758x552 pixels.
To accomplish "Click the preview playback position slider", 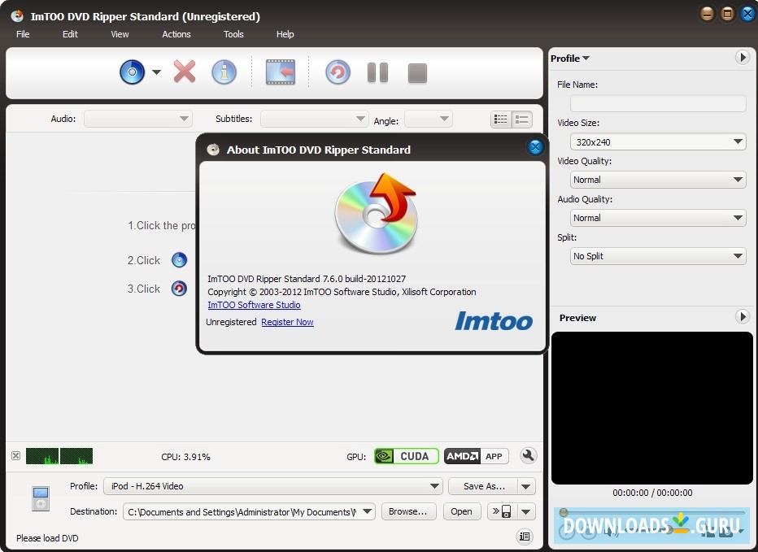I will (x=651, y=512).
